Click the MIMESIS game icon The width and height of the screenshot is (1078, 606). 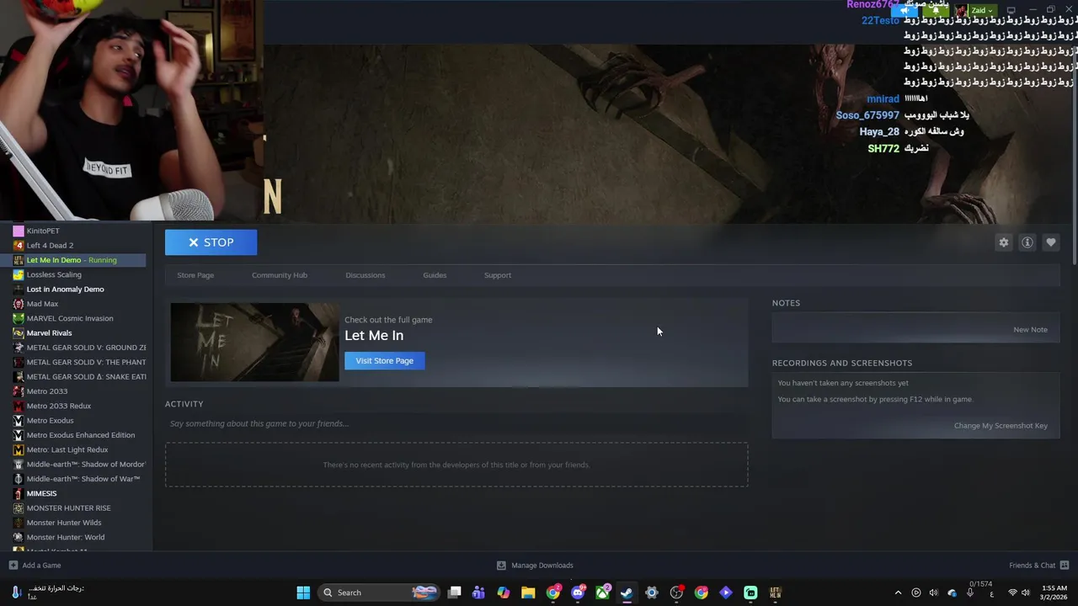click(x=19, y=493)
